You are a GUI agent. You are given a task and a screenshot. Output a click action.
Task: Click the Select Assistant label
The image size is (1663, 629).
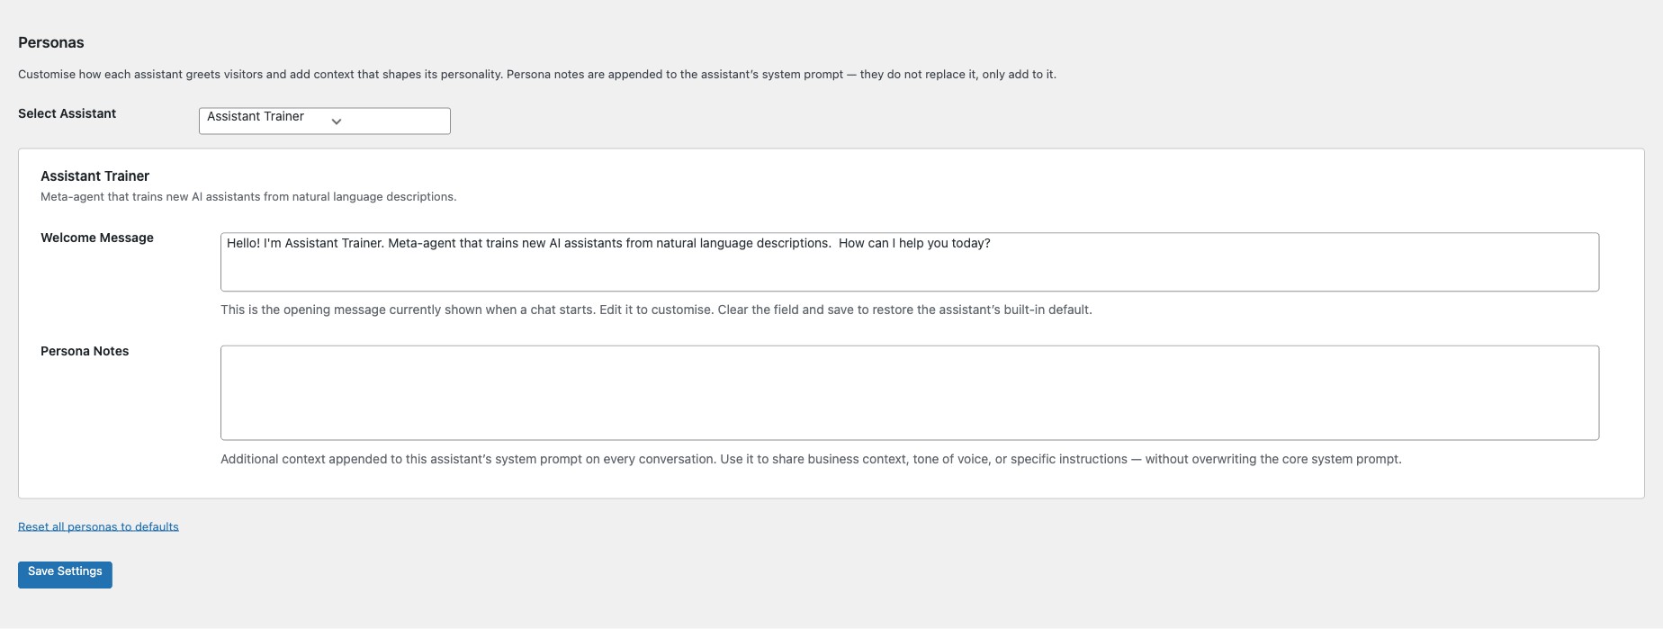(x=67, y=112)
